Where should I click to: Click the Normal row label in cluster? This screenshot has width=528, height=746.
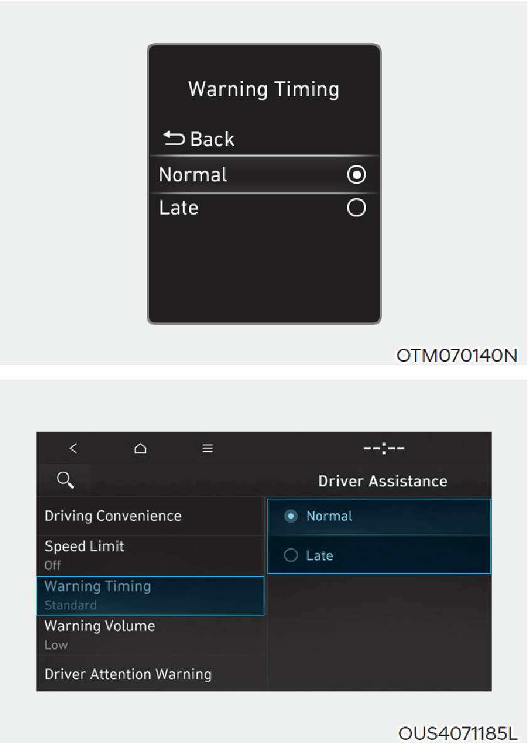[193, 174]
